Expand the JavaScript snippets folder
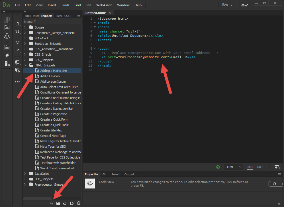This screenshot has height=207, width=284. click(25, 174)
